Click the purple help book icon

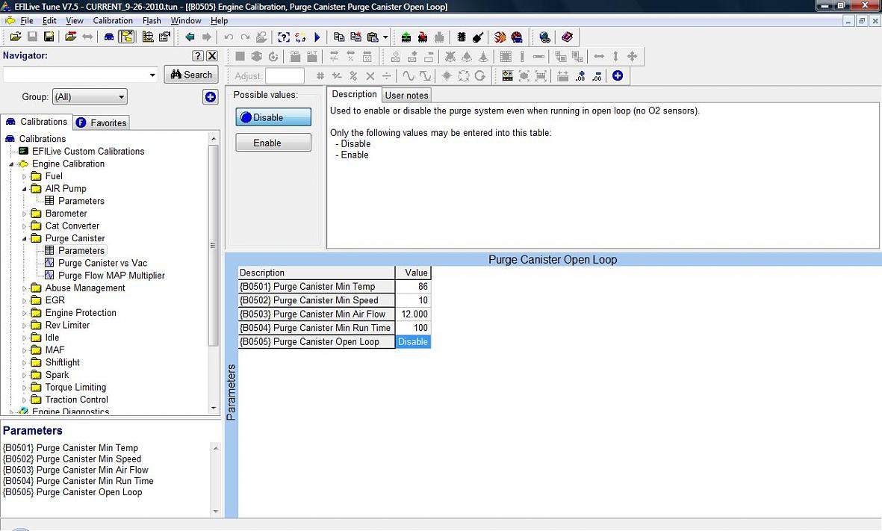pos(567,37)
